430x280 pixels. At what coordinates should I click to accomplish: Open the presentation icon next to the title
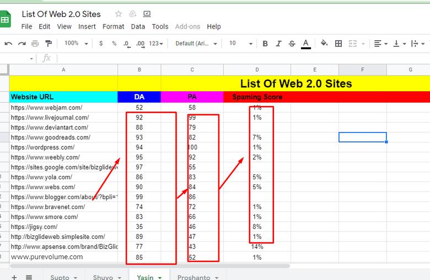click(147, 14)
